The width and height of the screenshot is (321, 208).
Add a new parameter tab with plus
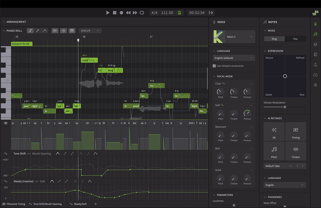tap(96, 204)
